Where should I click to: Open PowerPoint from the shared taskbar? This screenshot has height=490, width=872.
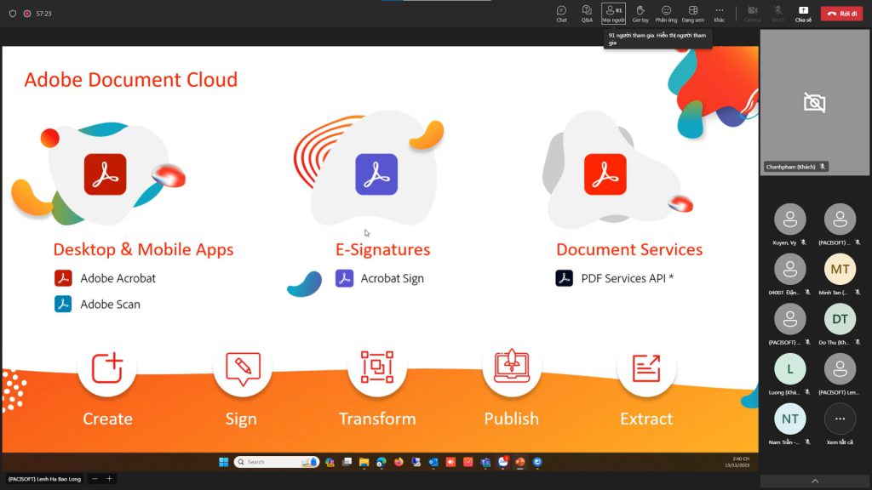[520, 462]
